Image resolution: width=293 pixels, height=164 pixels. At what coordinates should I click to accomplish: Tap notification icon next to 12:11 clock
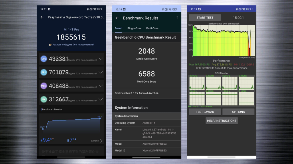click(x=49, y=9)
